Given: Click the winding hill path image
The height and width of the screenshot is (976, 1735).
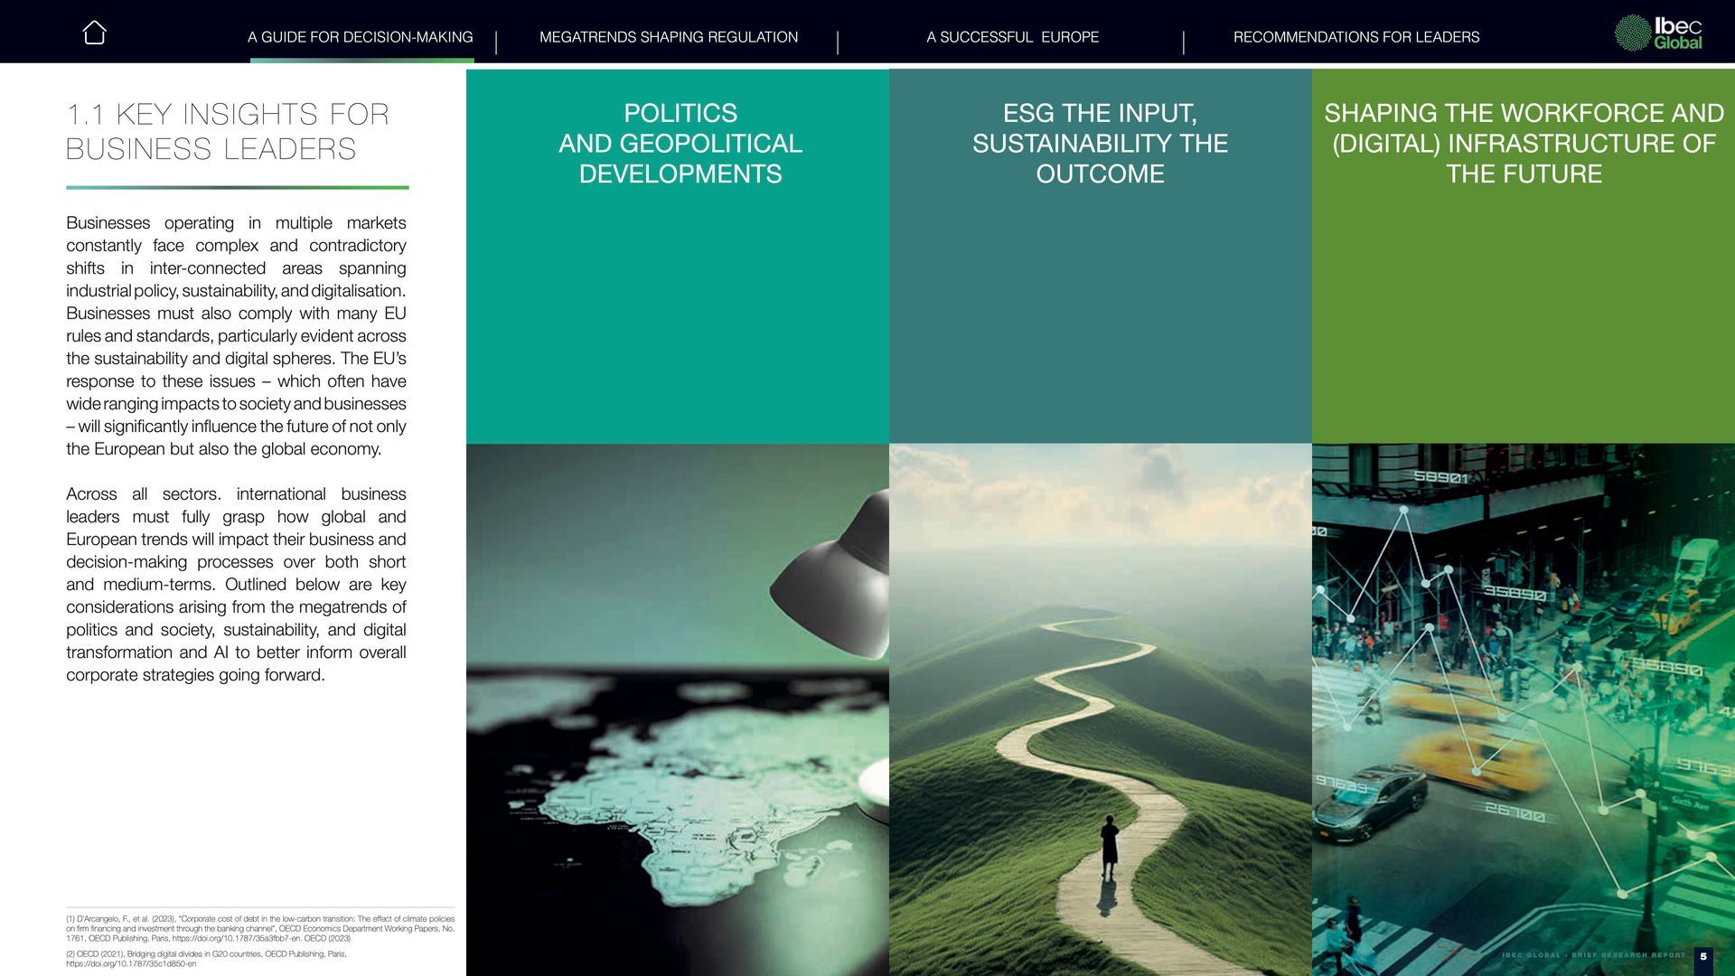Looking at the screenshot, I should point(1100,709).
